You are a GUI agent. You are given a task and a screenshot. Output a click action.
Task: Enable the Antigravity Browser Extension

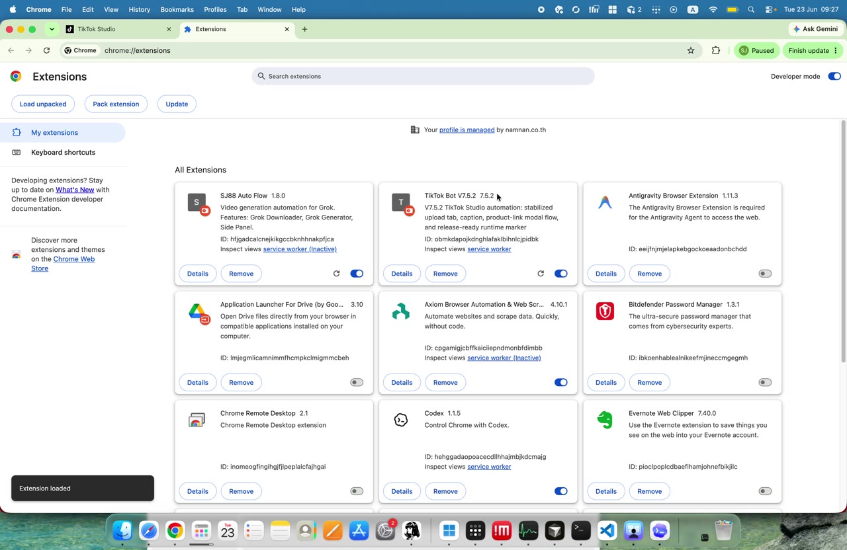(765, 274)
